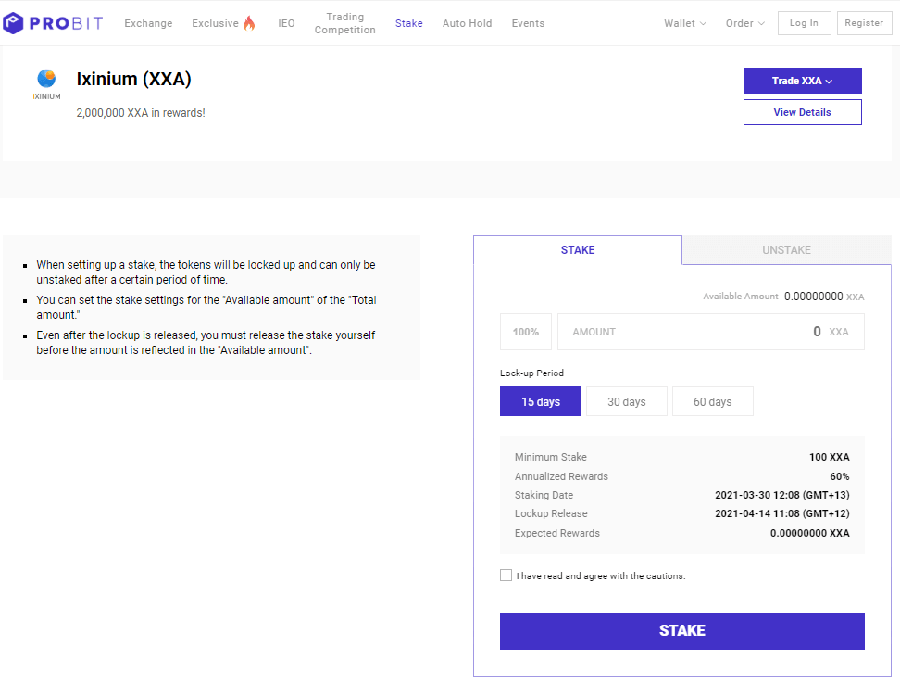900x683 pixels.
Task: Click the Ixinium coin logo
Action: point(46,84)
